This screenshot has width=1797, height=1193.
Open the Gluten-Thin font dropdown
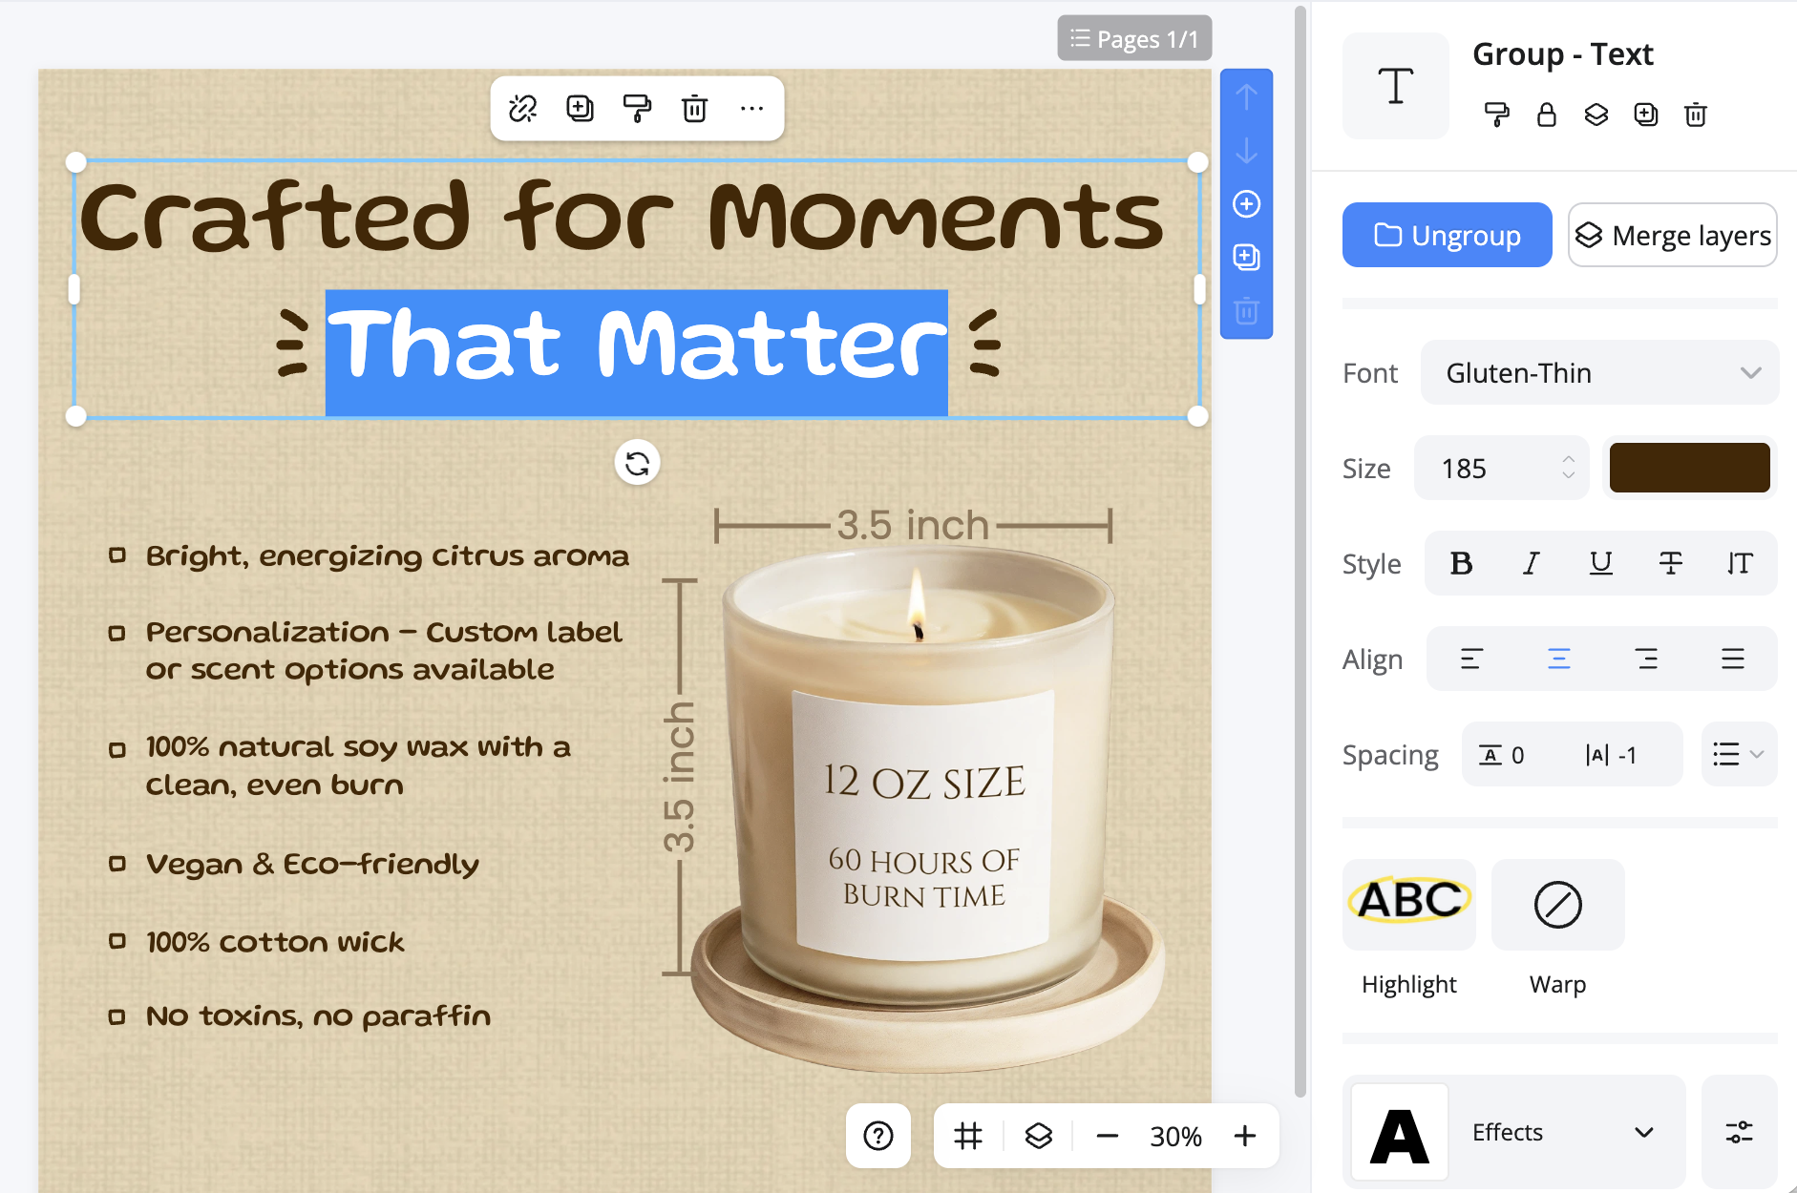tap(1599, 372)
